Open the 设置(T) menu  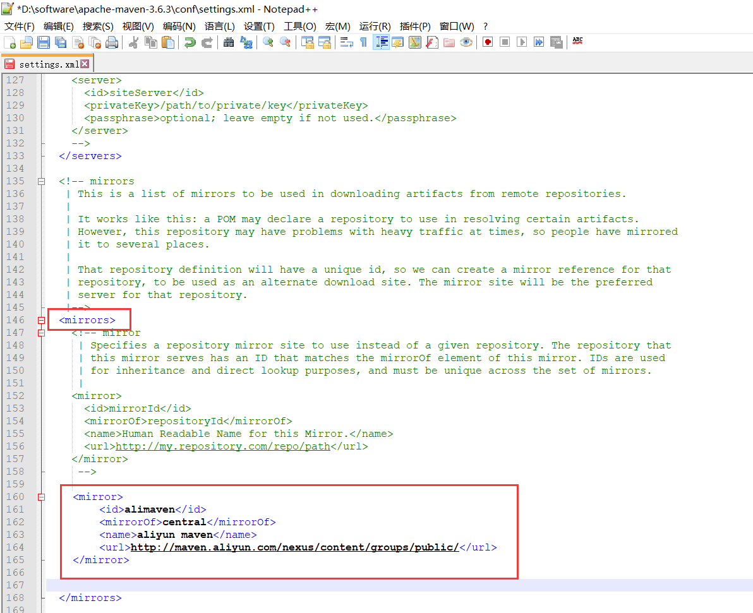260,27
